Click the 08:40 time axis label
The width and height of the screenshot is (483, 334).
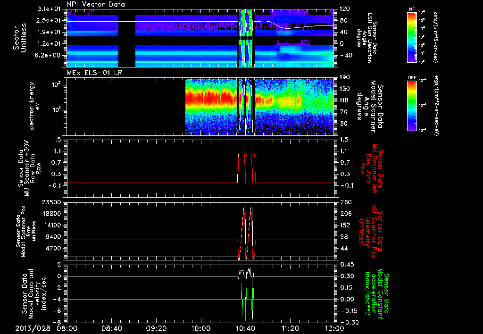pyautogui.click(x=111, y=328)
